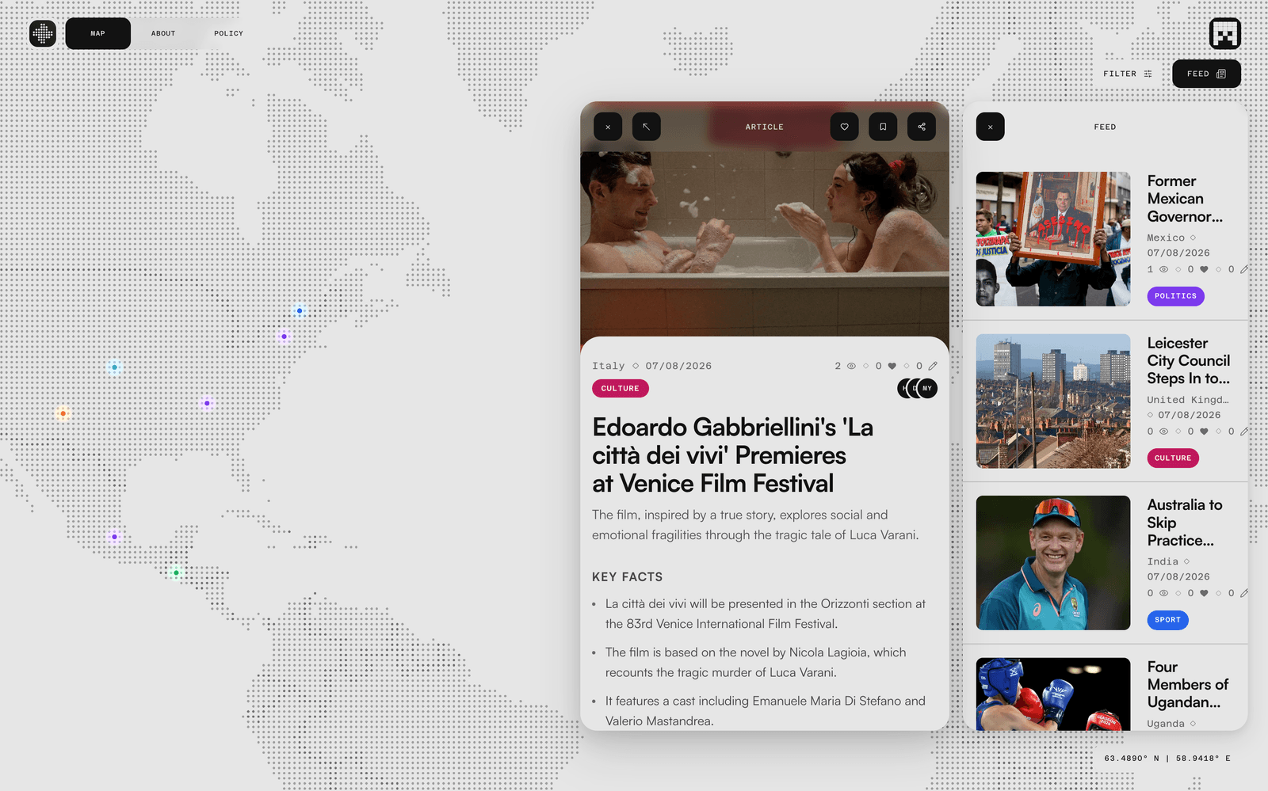Open the Australia to Skip Practice story
Screen dimensions: 1268x791
(x=1185, y=523)
